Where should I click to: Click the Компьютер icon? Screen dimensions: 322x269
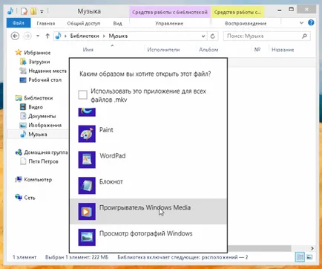pyautogui.click(x=19, y=179)
